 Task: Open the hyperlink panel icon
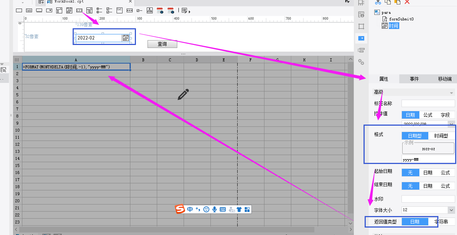pyautogui.click(x=361, y=62)
